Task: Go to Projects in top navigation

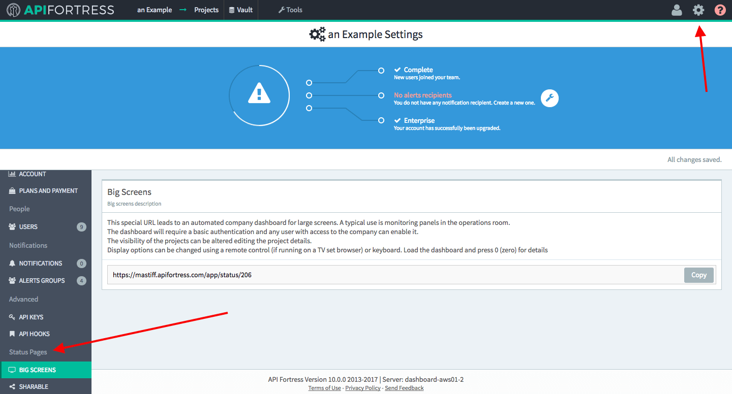Action: 206,10
